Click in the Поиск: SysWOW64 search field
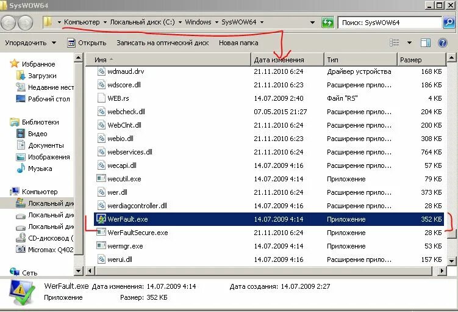458x312 pixels. pos(390,23)
